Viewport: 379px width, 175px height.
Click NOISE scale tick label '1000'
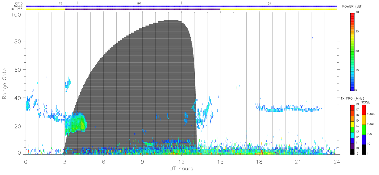371,124
